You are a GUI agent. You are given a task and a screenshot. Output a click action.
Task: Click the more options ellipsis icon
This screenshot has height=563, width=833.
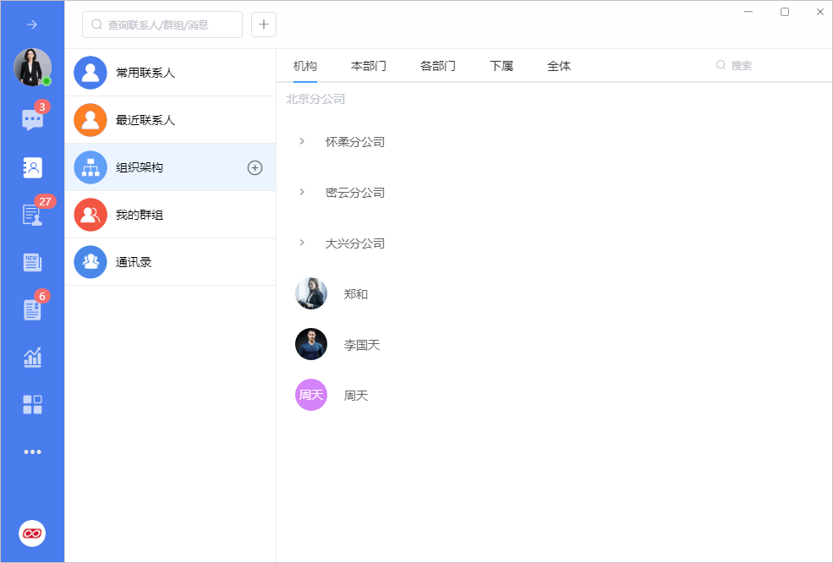[x=32, y=451]
